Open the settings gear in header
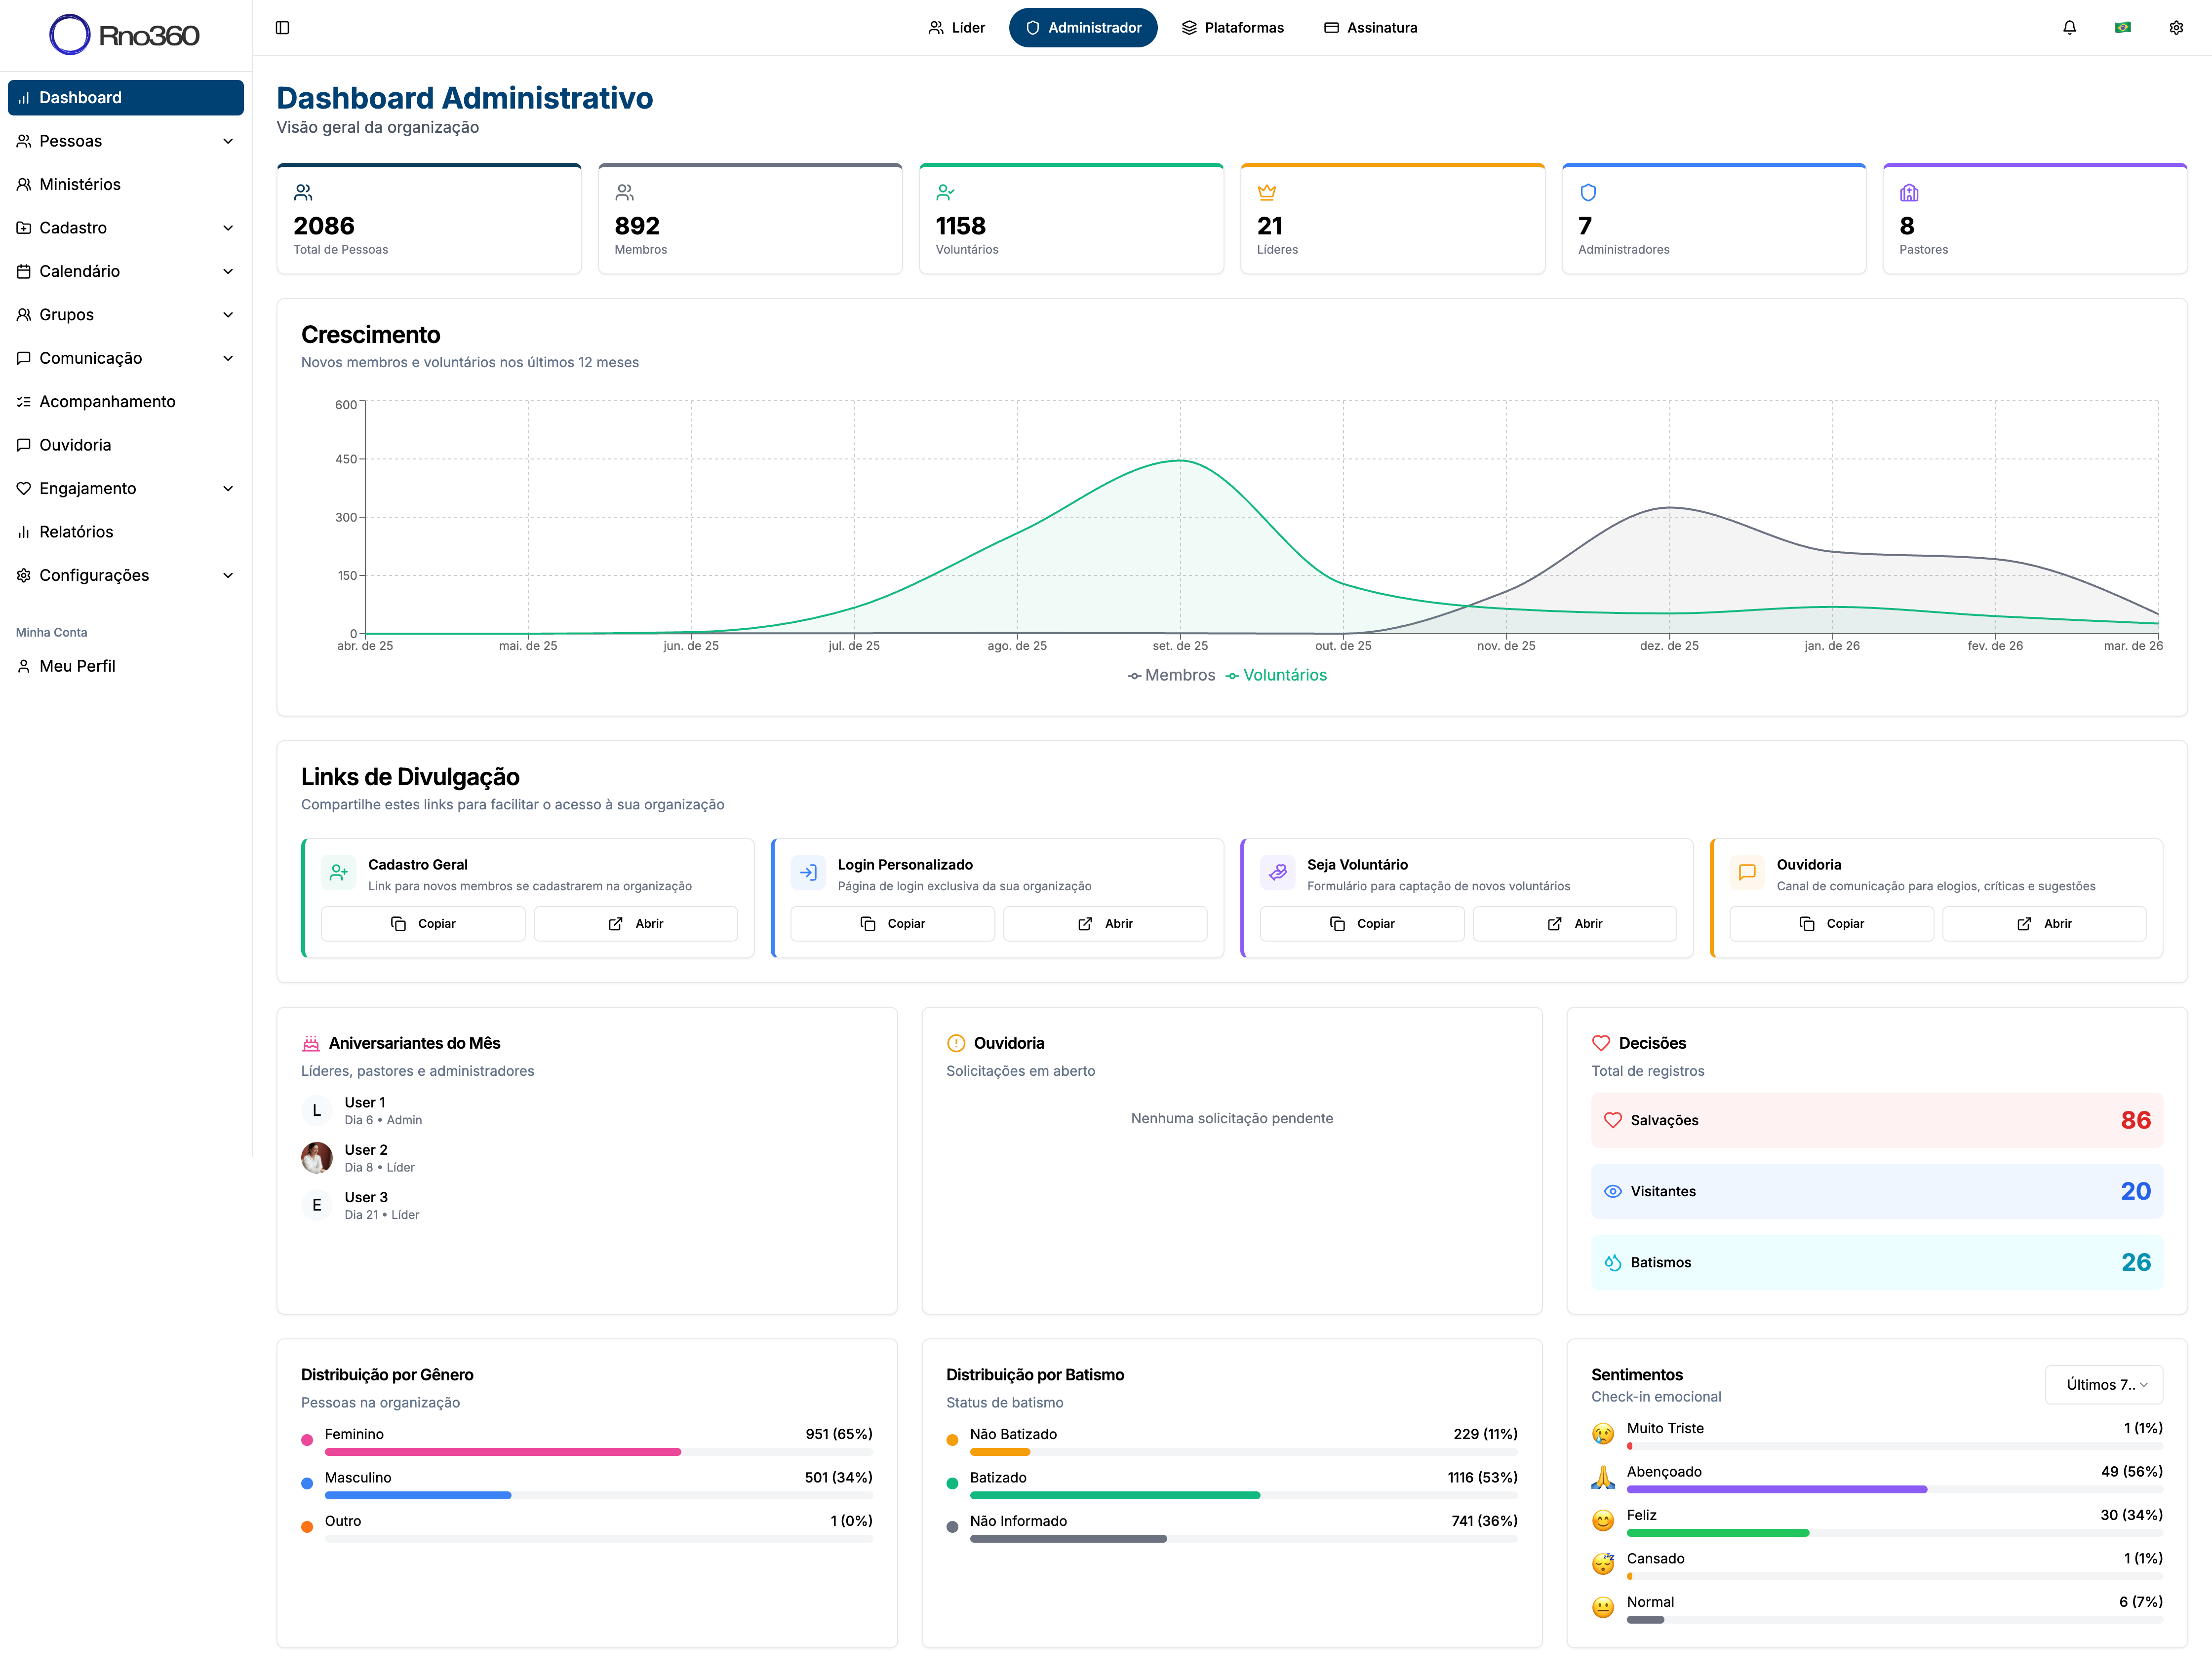The width and height of the screenshot is (2212, 1672). pos(2176,28)
